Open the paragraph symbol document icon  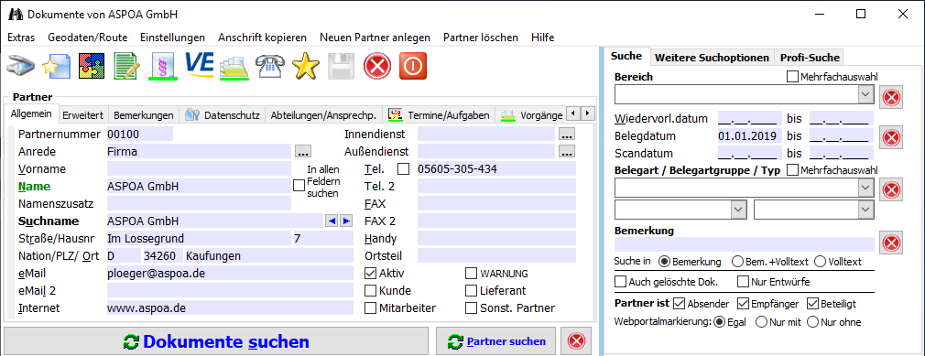(163, 66)
